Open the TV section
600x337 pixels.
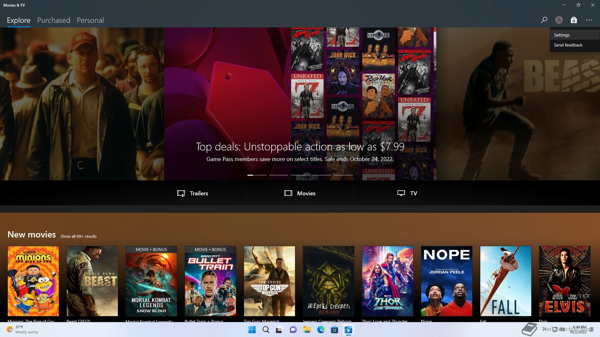pyautogui.click(x=407, y=193)
